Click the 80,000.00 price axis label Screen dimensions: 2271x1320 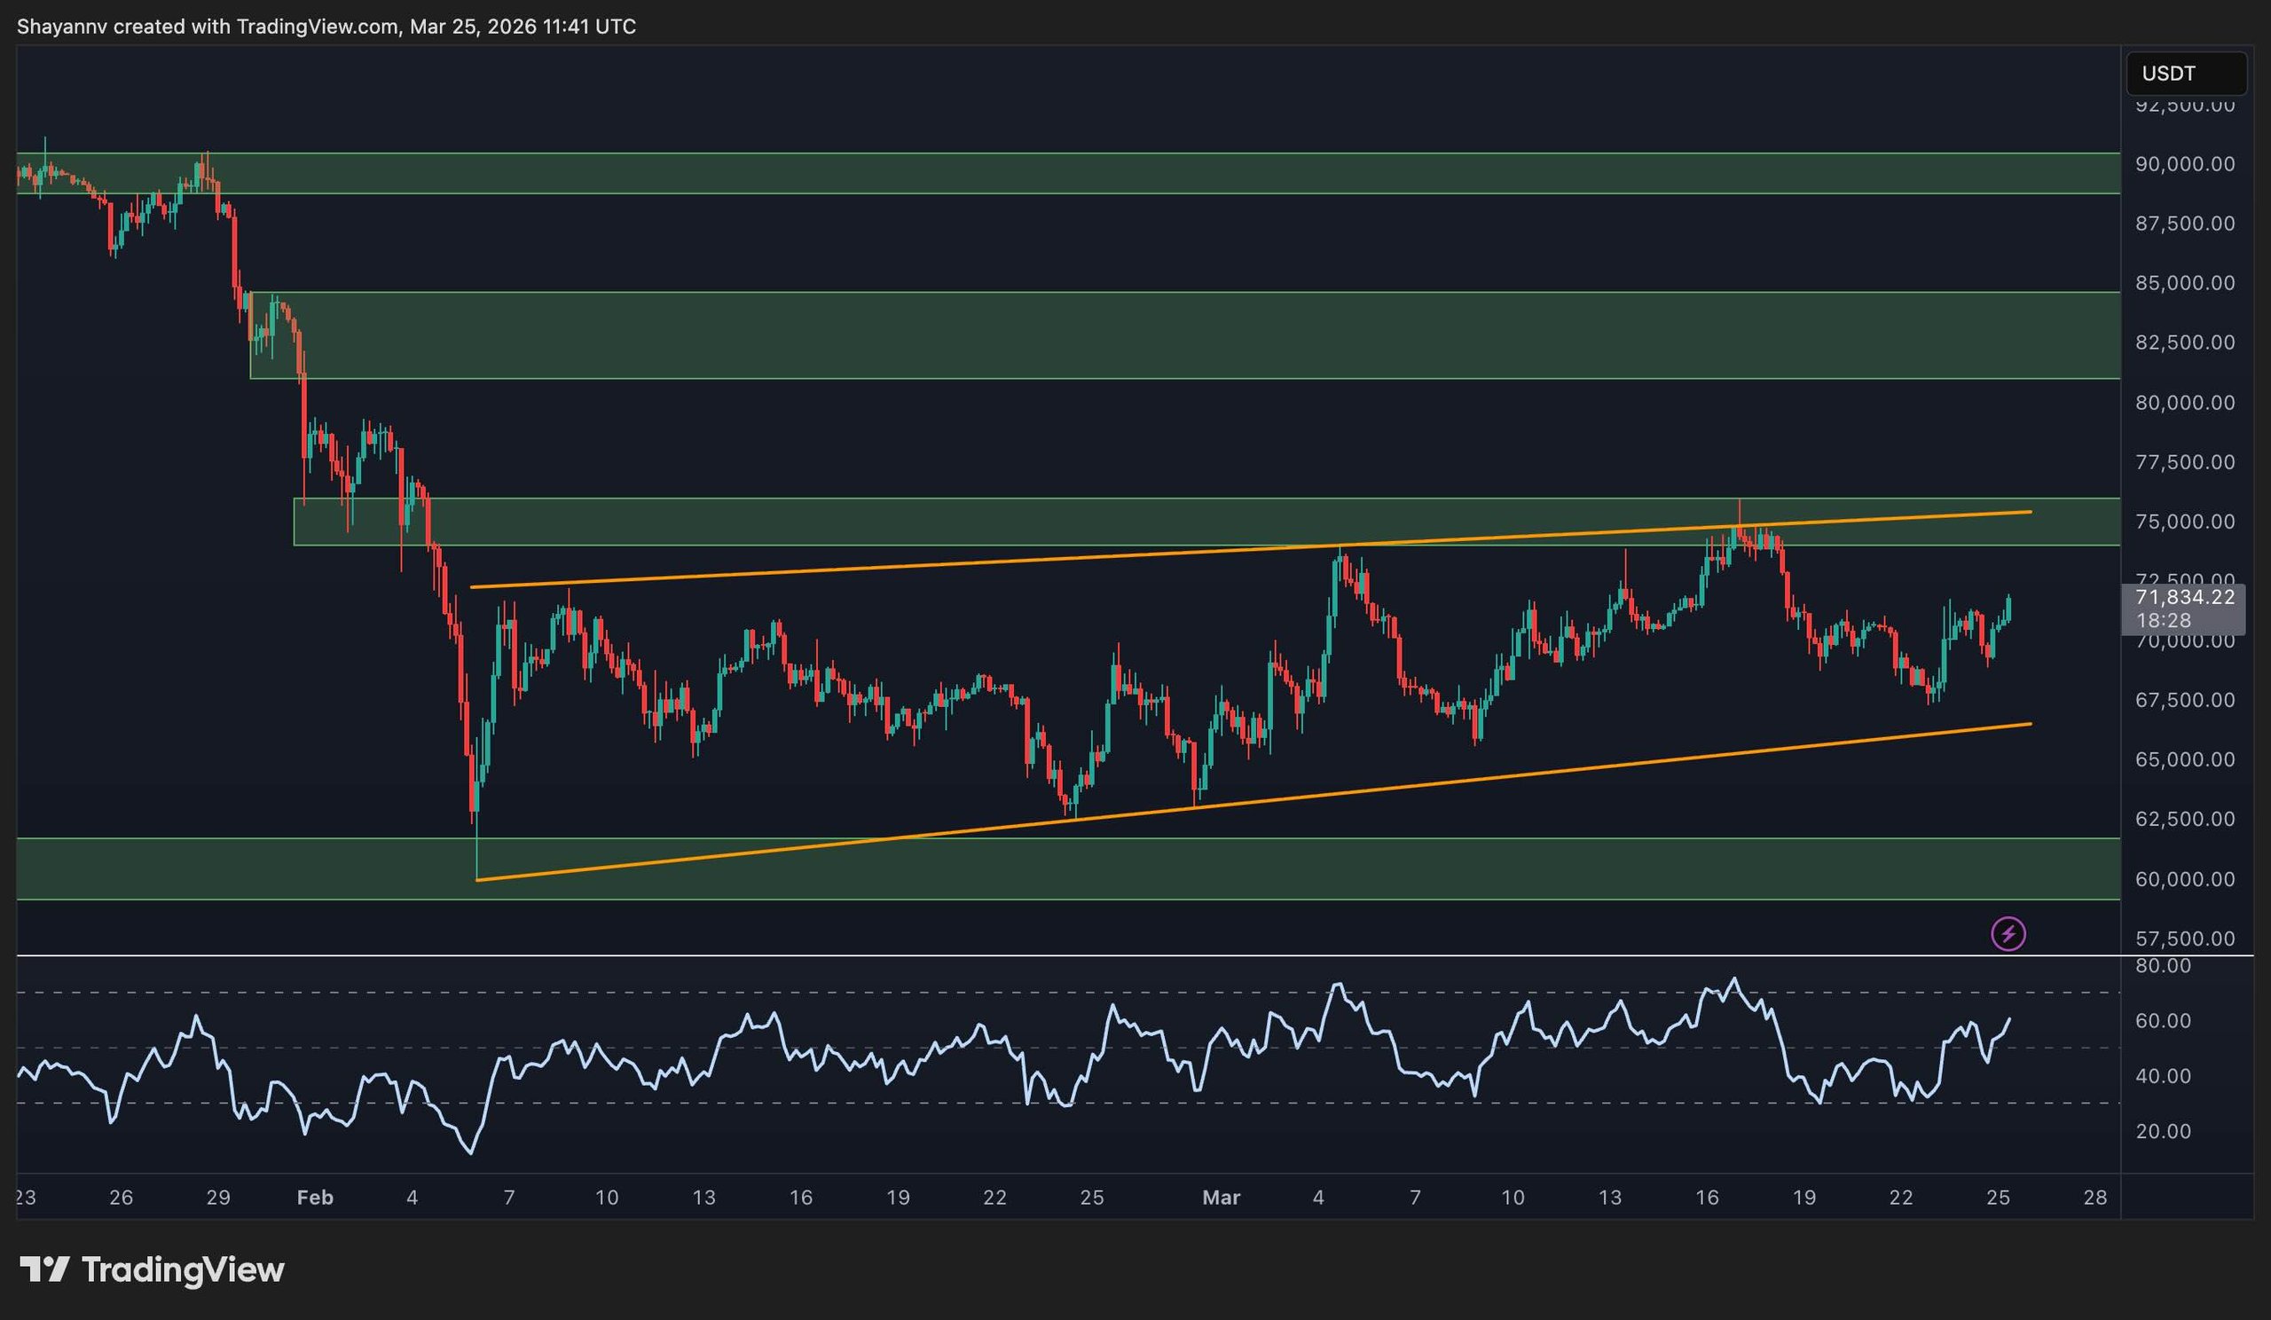2184,403
